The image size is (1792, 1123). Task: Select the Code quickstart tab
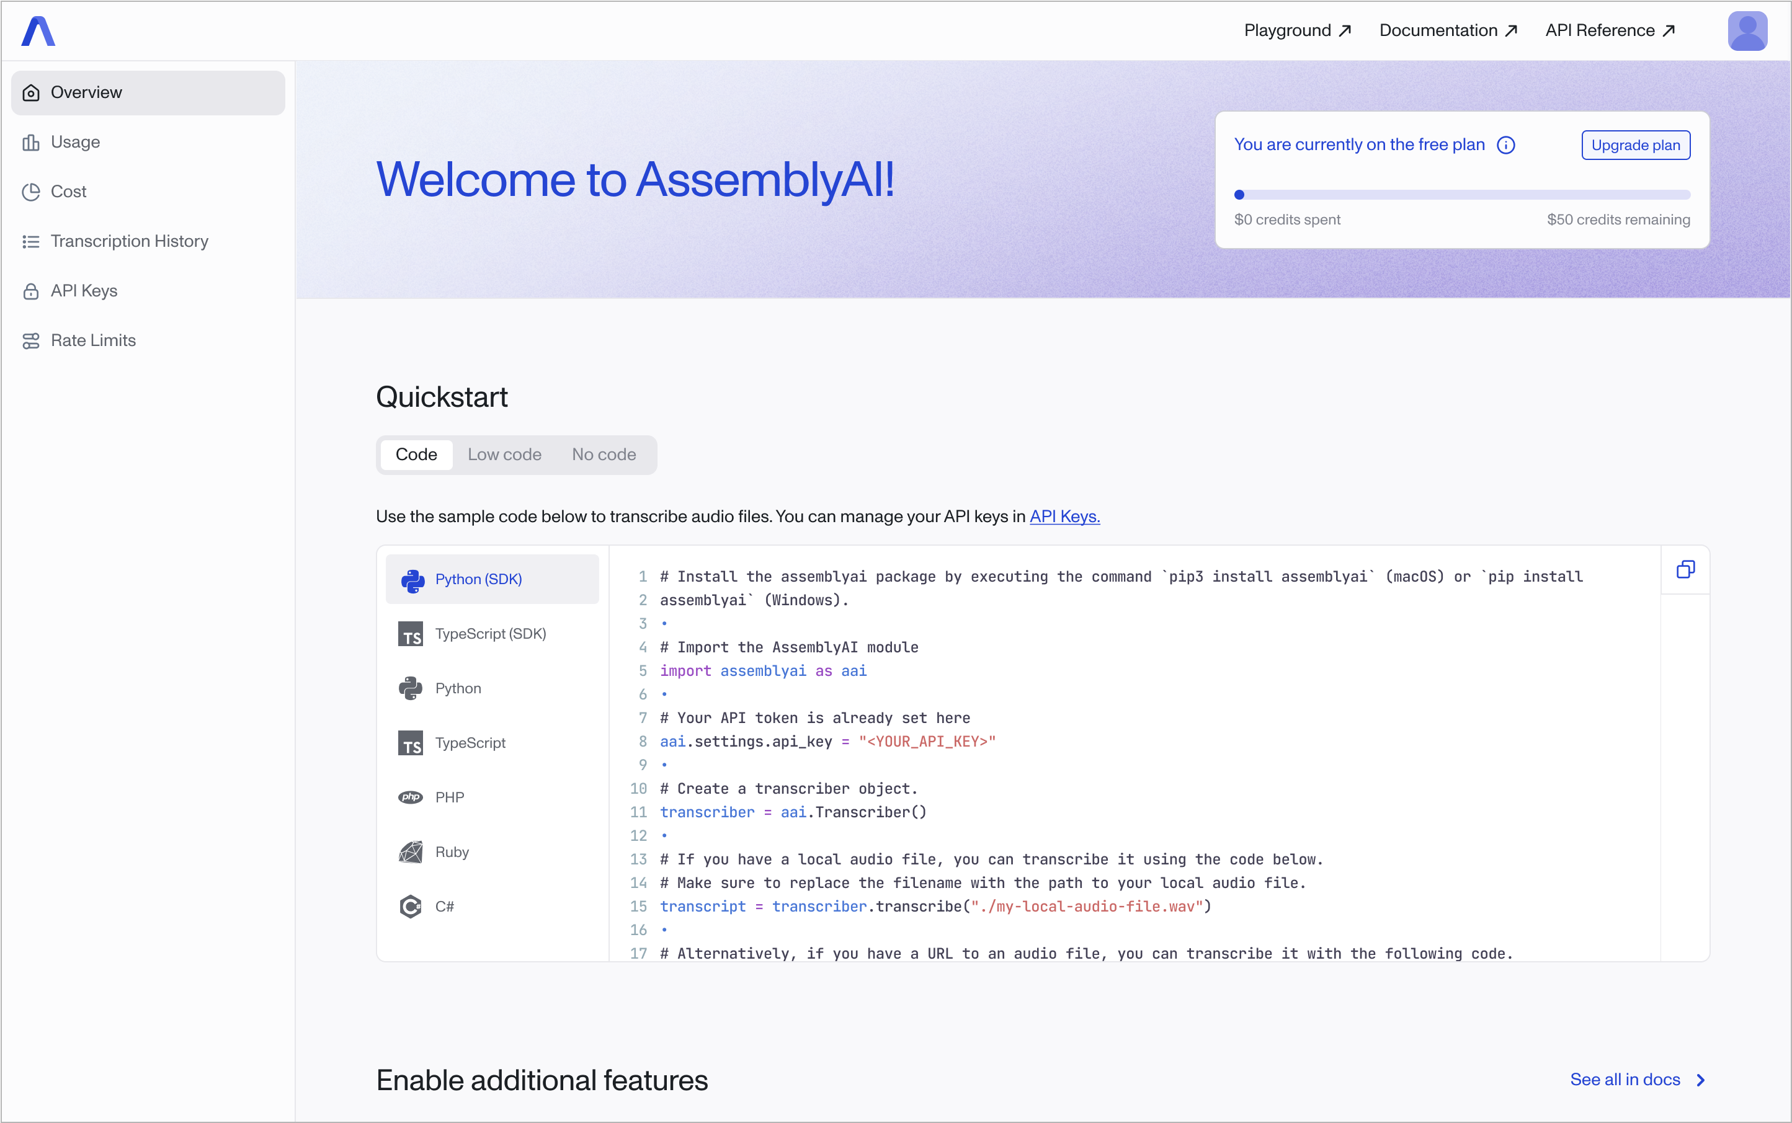(x=416, y=455)
